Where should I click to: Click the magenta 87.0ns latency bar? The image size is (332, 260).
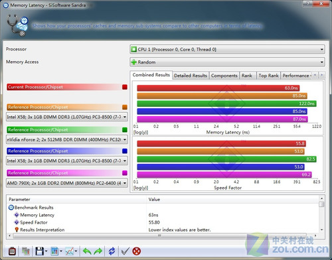pos(222,119)
